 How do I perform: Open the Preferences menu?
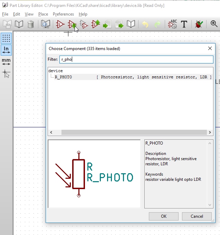pyautogui.click(x=63, y=14)
